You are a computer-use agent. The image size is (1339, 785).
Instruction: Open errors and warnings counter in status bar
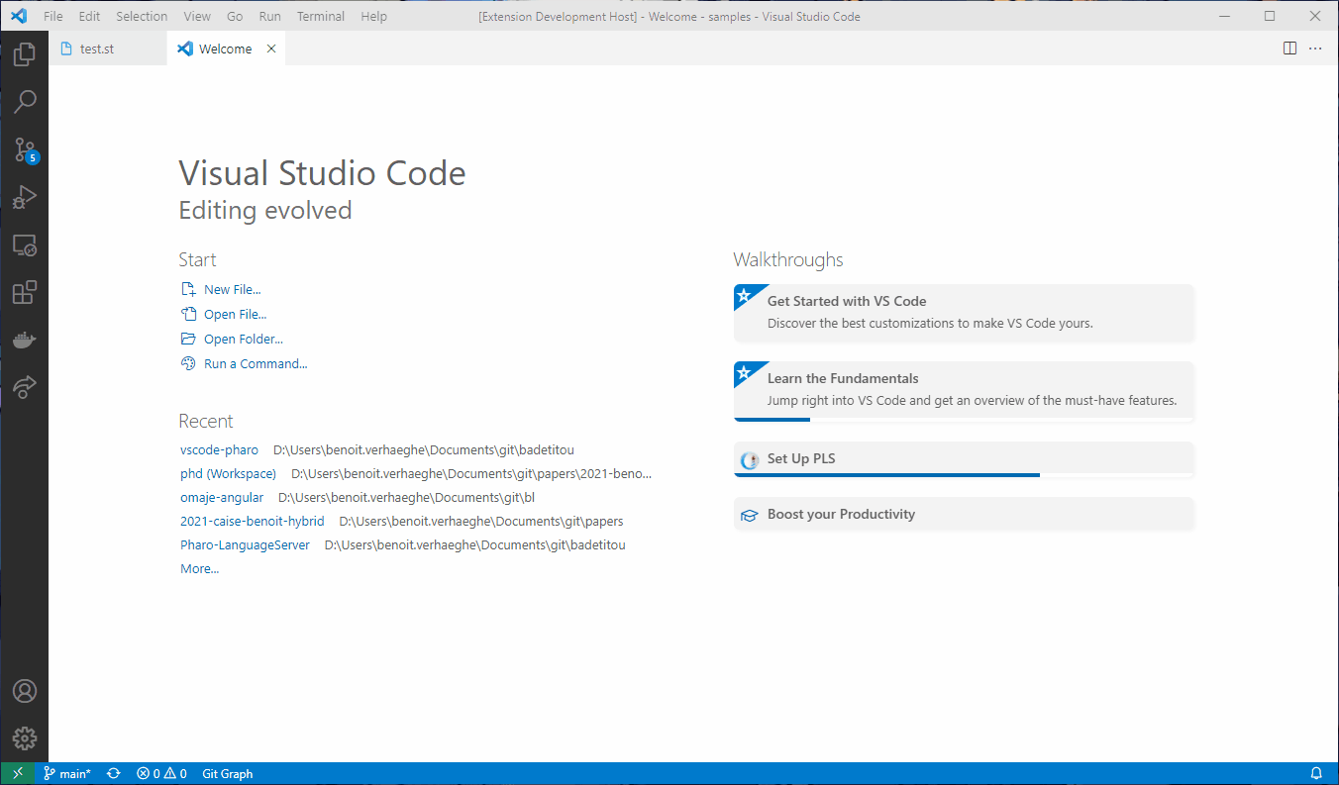[x=161, y=774]
